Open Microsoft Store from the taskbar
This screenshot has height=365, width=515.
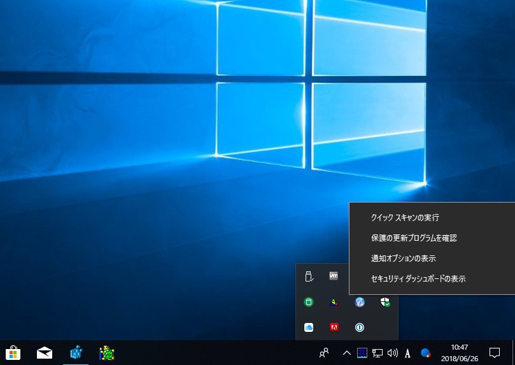[13, 352]
